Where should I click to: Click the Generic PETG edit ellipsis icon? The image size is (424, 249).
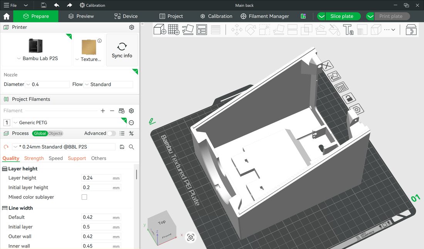(131, 123)
